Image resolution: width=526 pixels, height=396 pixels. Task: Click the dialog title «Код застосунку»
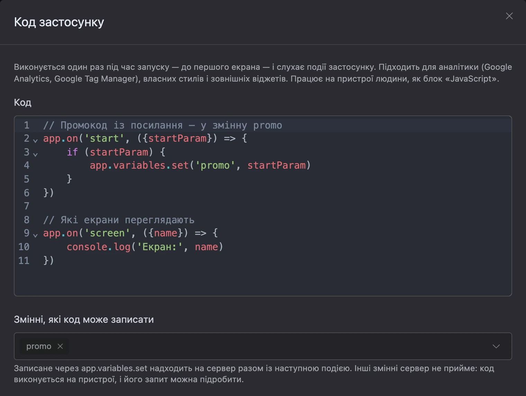click(x=59, y=22)
